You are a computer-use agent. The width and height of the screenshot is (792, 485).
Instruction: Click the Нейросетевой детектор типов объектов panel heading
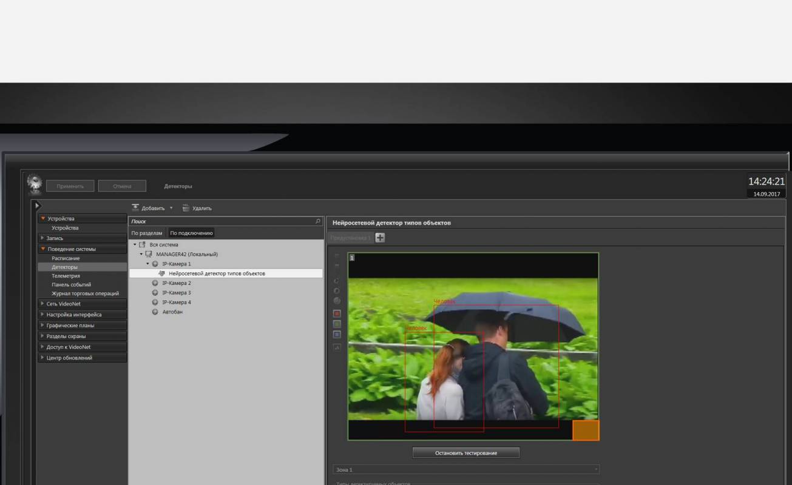[x=391, y=222]
